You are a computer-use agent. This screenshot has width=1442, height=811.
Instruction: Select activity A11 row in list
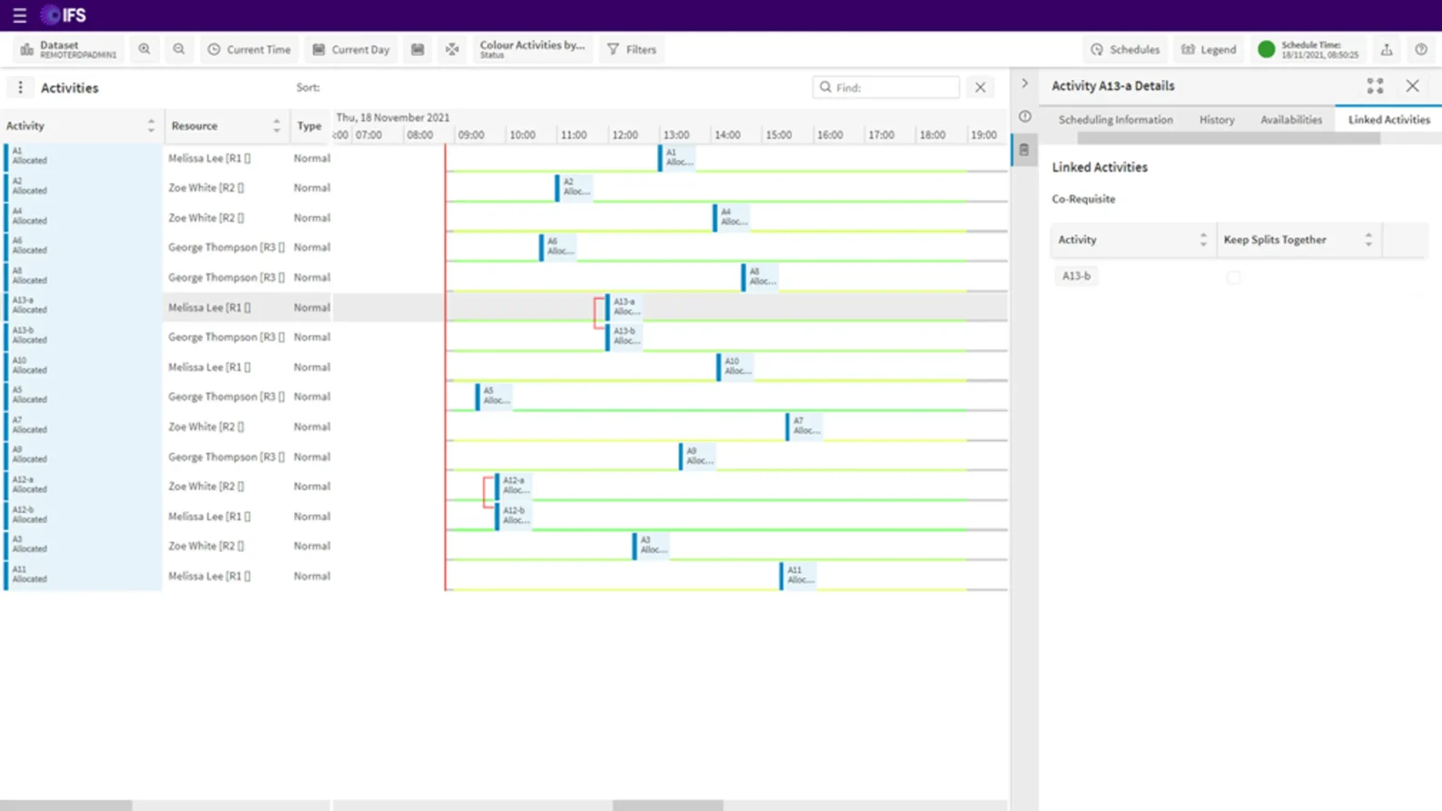click(x=82, y=575)
